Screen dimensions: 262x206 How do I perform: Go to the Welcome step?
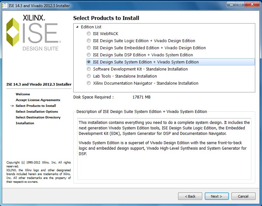[x=23, y=94]
